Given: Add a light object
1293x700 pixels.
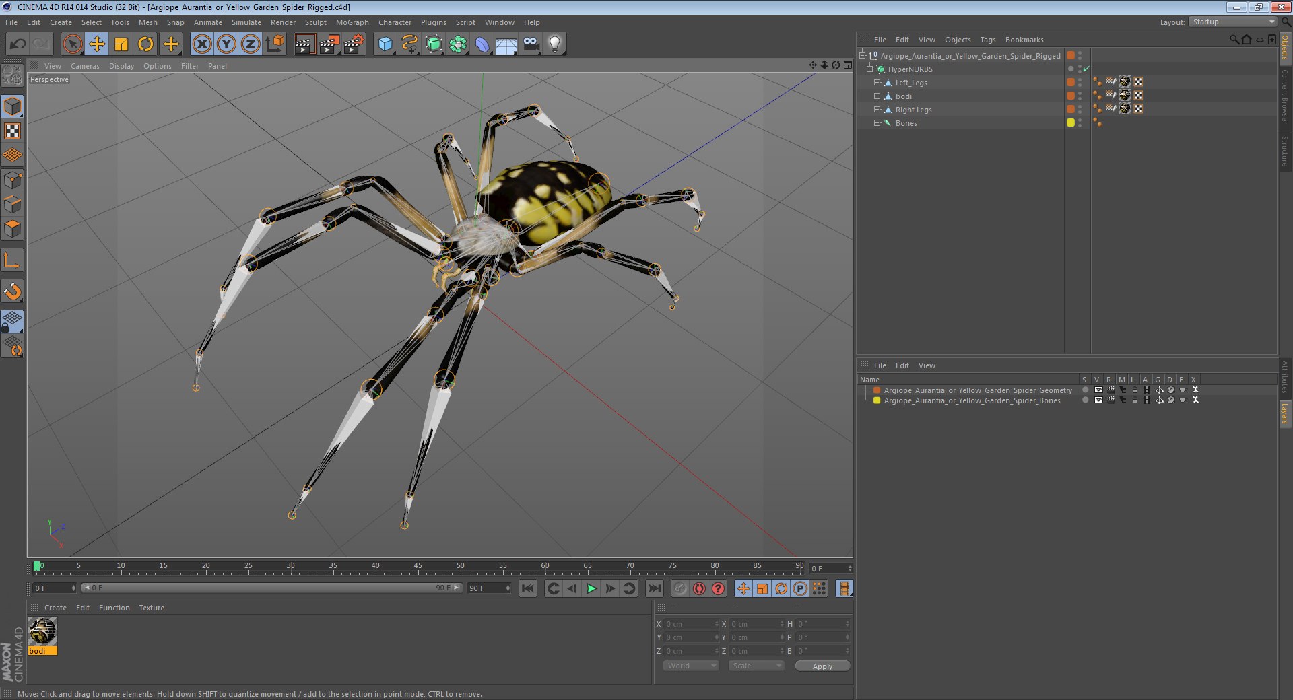Looking at the screenshot, I should (554, 44).
